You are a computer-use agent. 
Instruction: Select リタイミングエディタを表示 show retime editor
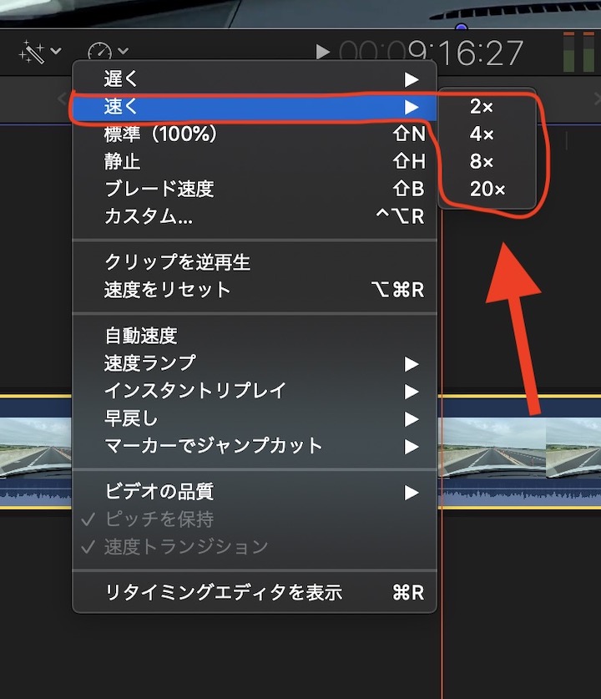click(x=255, y=592)
